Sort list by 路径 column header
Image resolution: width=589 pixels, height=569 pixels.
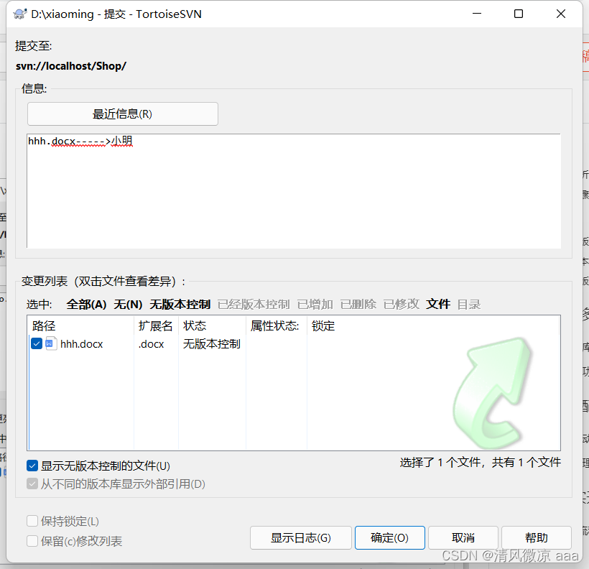tap(81, 325)
